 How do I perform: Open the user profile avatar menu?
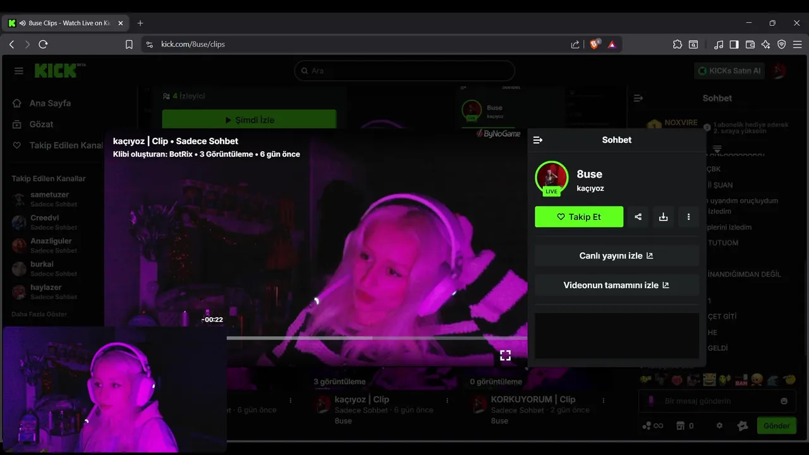(780, 71)
